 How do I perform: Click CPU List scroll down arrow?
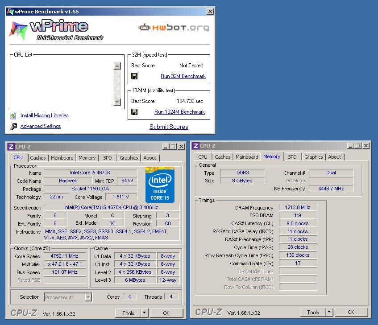pyautogui.click(x=117, y=102)
